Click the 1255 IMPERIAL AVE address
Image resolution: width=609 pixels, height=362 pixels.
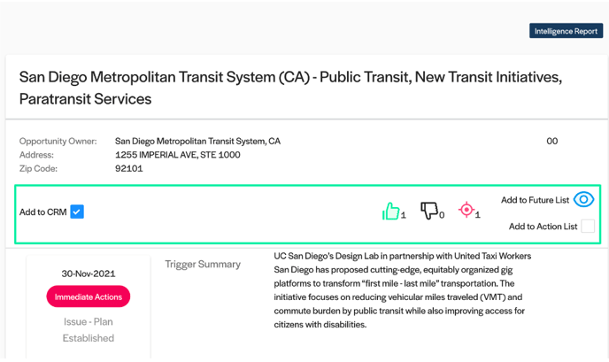coord(178,155)
